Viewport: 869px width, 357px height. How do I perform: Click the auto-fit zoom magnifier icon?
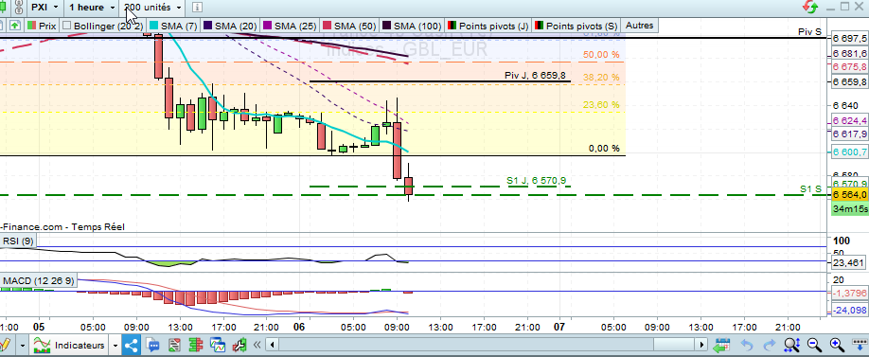pyautogui.click(x=791, y=346)
